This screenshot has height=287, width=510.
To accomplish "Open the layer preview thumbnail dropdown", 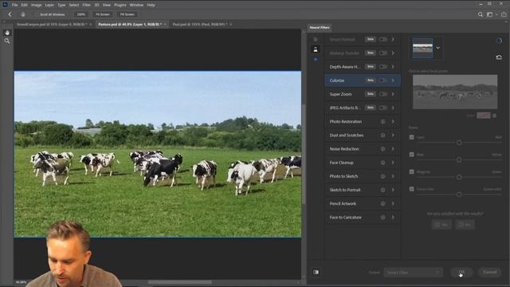I will (x=438, y=48).
